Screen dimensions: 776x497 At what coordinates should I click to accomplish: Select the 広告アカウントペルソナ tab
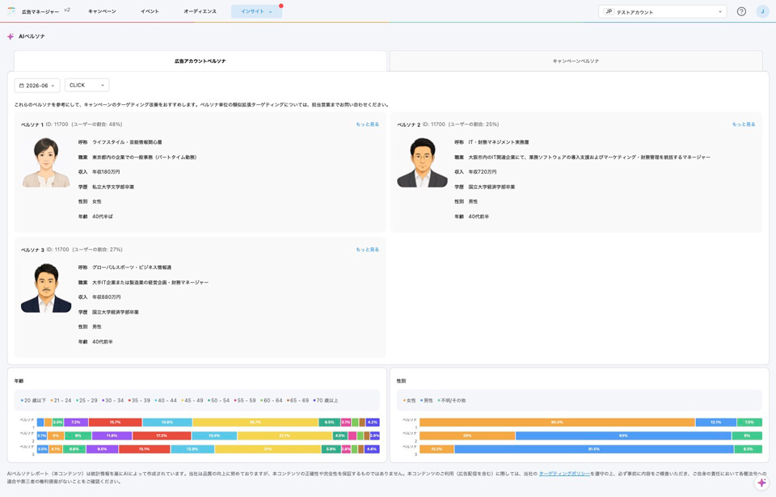(x=200, y=61)
